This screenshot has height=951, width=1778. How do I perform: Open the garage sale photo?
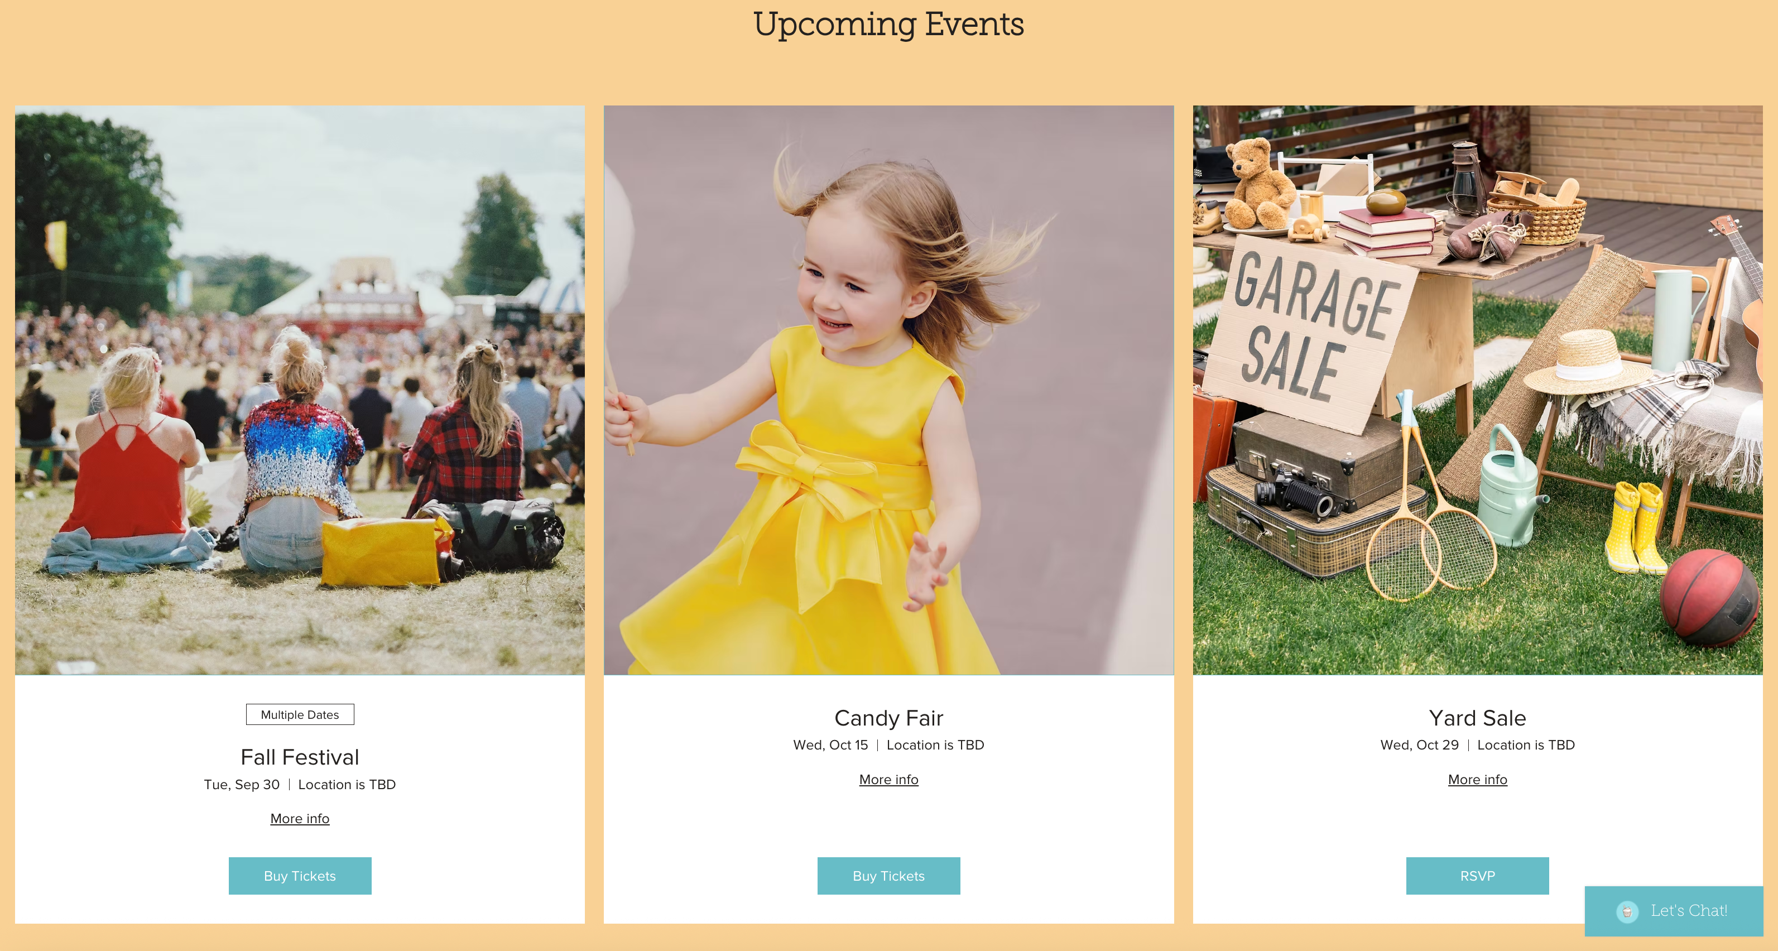(1477, 390)
